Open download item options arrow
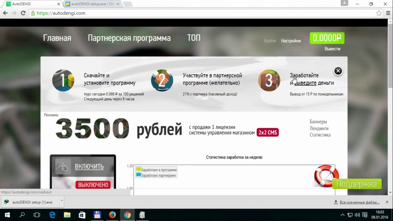 point(62,202)
